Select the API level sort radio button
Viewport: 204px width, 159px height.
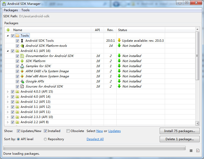(x=18, y=139)
